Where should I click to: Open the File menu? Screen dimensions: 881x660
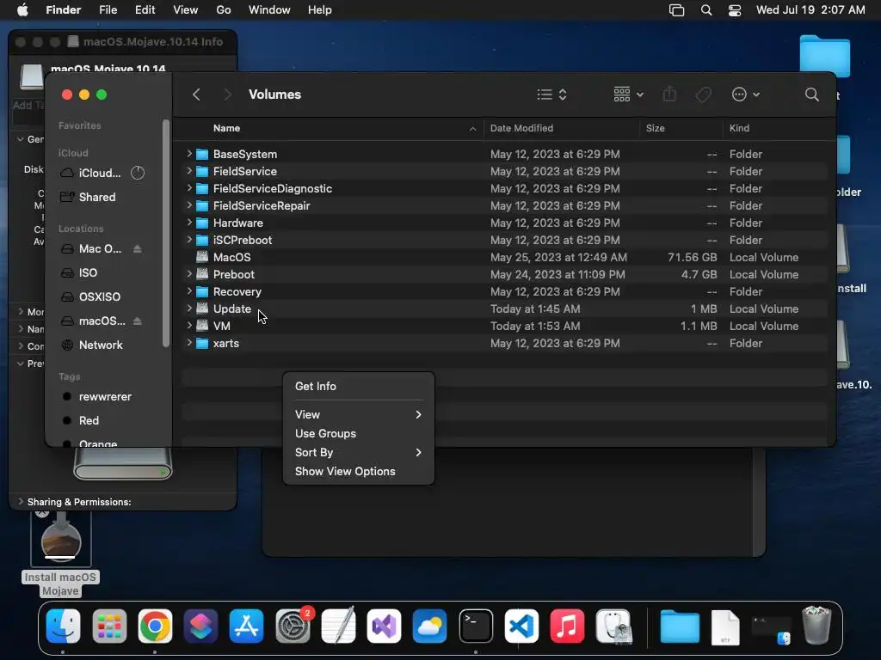108,10
